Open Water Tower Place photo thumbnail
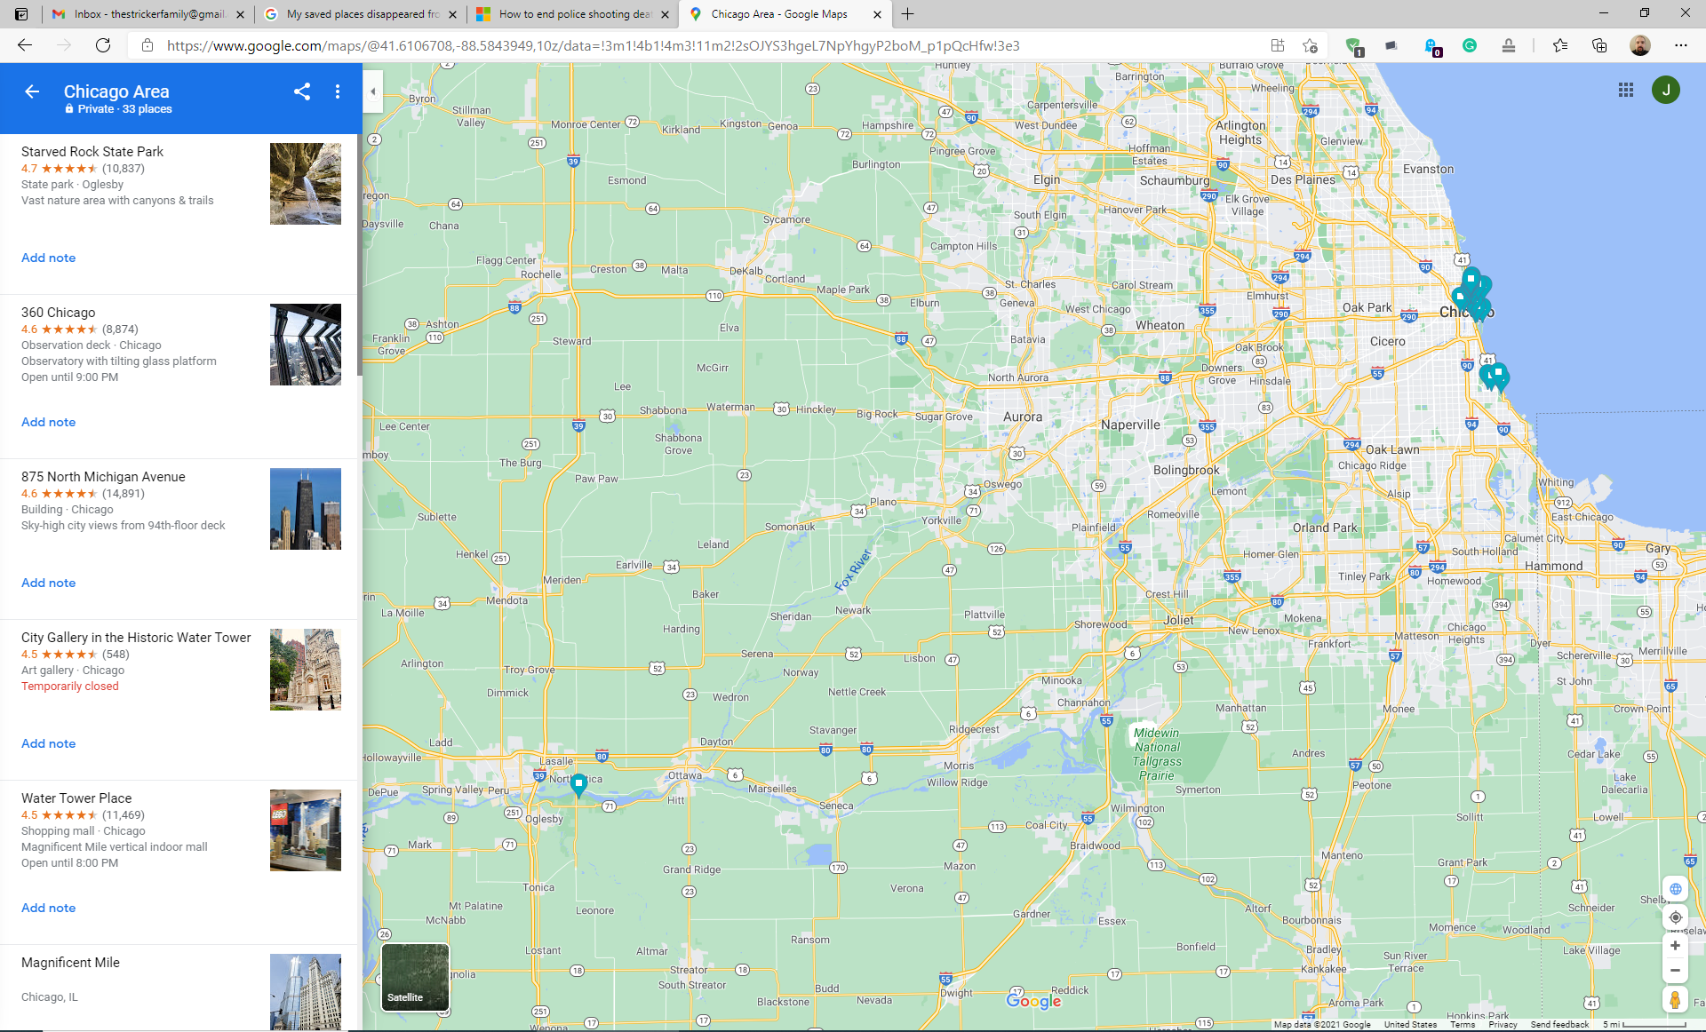The height and width of the screenshot is (1032, 1706). coord(306,830)
